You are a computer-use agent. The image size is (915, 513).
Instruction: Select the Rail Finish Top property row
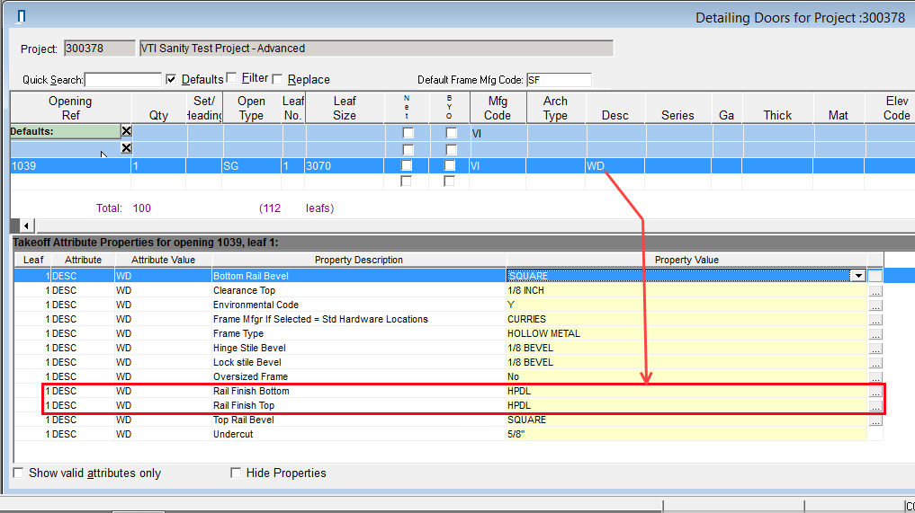click(449, 406)
